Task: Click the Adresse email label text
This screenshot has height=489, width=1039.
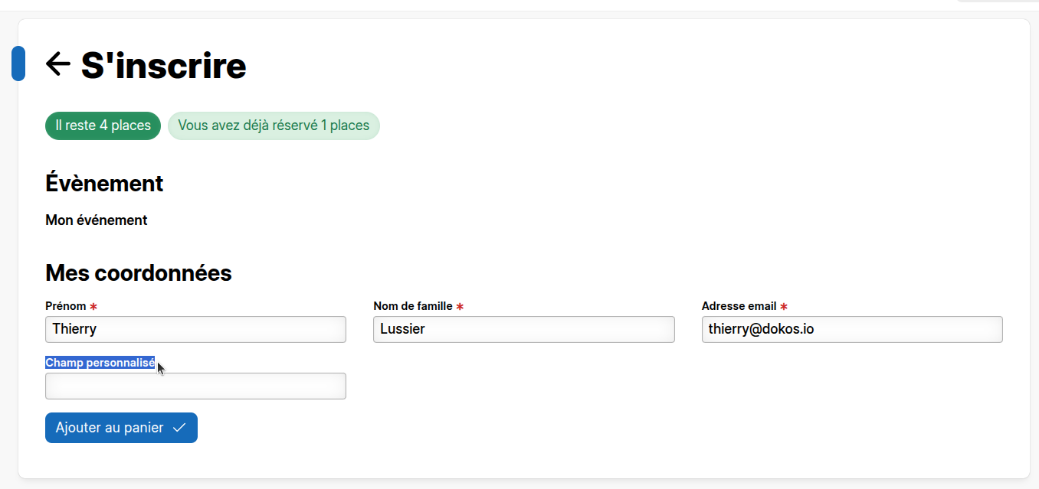Action: [739, 306]
